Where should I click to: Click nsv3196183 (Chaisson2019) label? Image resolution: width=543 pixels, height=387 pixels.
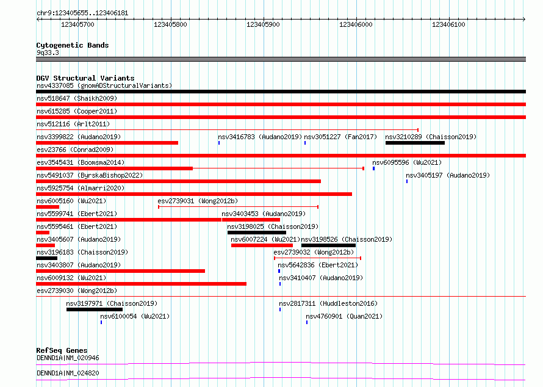point(82,252)
